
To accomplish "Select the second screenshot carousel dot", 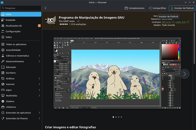I will click(x=116, y=117).
